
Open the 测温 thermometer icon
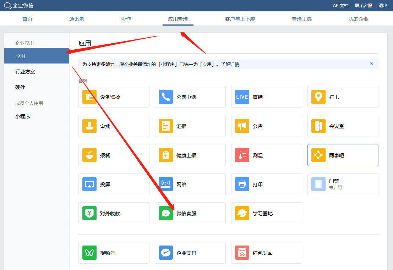(242, 155)
